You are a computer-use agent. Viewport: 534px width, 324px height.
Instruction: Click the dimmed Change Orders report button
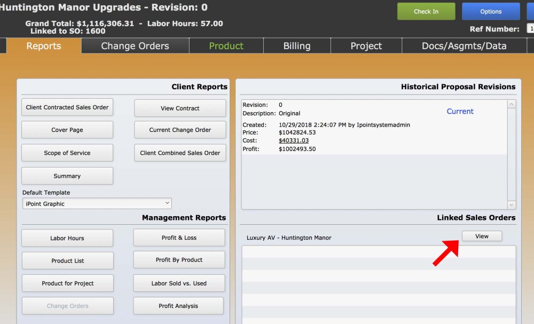click(67, 306)
